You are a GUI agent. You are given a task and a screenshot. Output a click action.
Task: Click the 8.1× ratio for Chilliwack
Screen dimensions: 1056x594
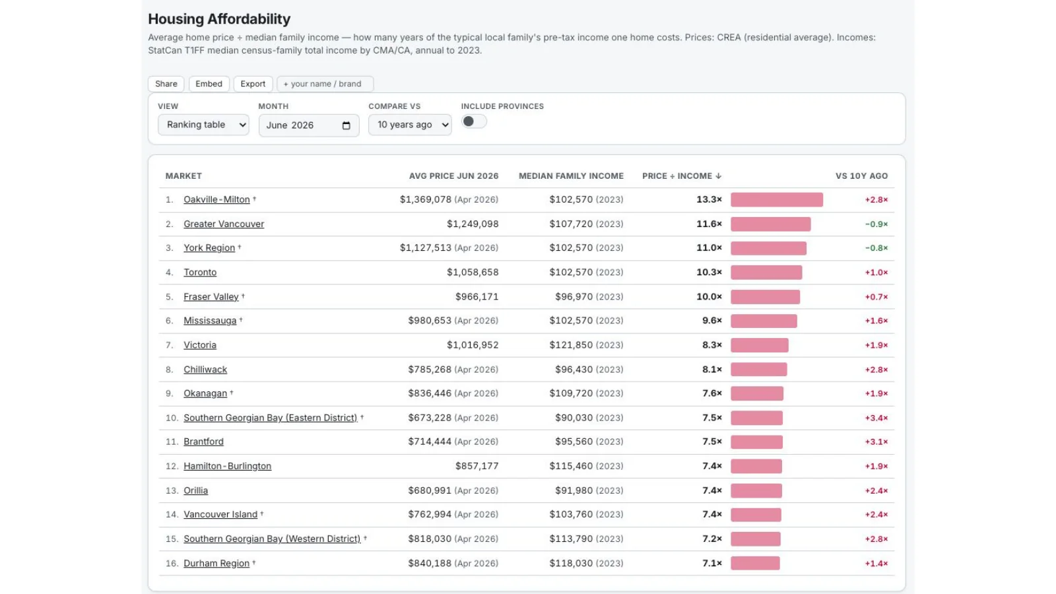[712, 370]
